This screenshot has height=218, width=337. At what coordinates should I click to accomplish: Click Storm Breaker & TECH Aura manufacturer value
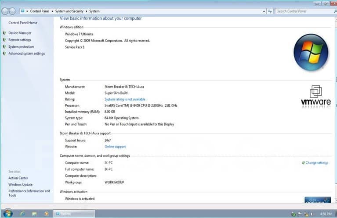[124, 87]
